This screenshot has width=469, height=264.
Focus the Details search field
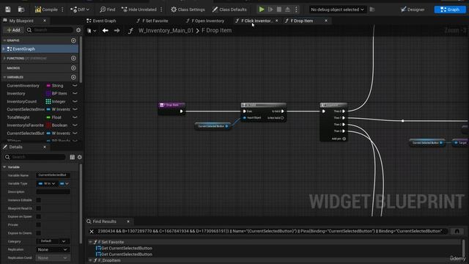[34, 157]
